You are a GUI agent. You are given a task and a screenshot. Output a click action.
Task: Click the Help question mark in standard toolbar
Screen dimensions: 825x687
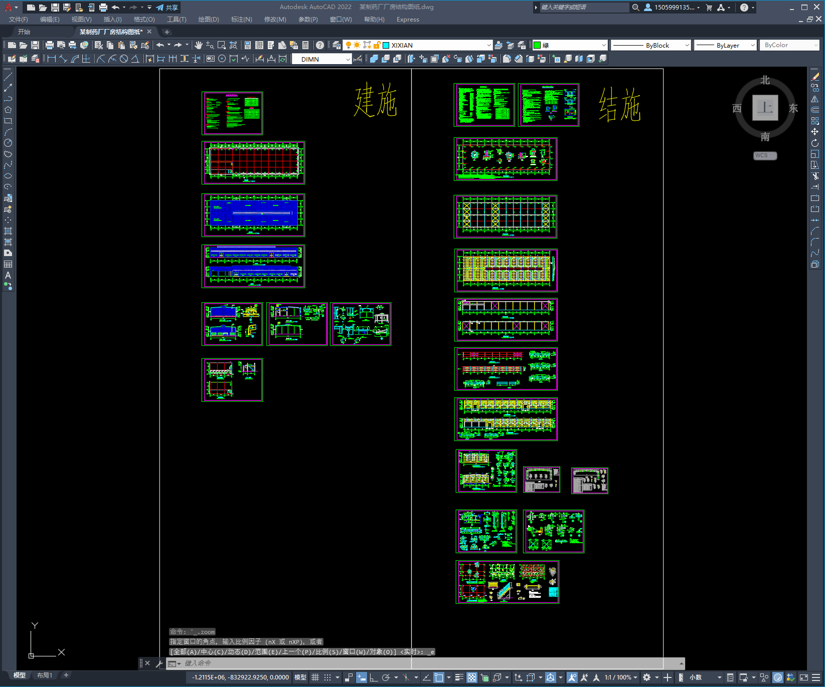(x=320, y=45)
